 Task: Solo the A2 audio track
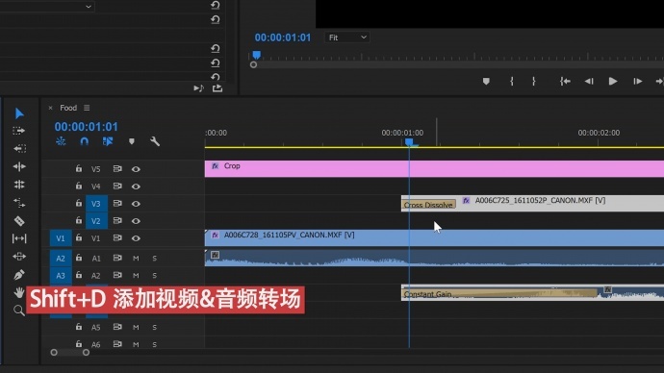pyautogui.click(x=155, y=275)
